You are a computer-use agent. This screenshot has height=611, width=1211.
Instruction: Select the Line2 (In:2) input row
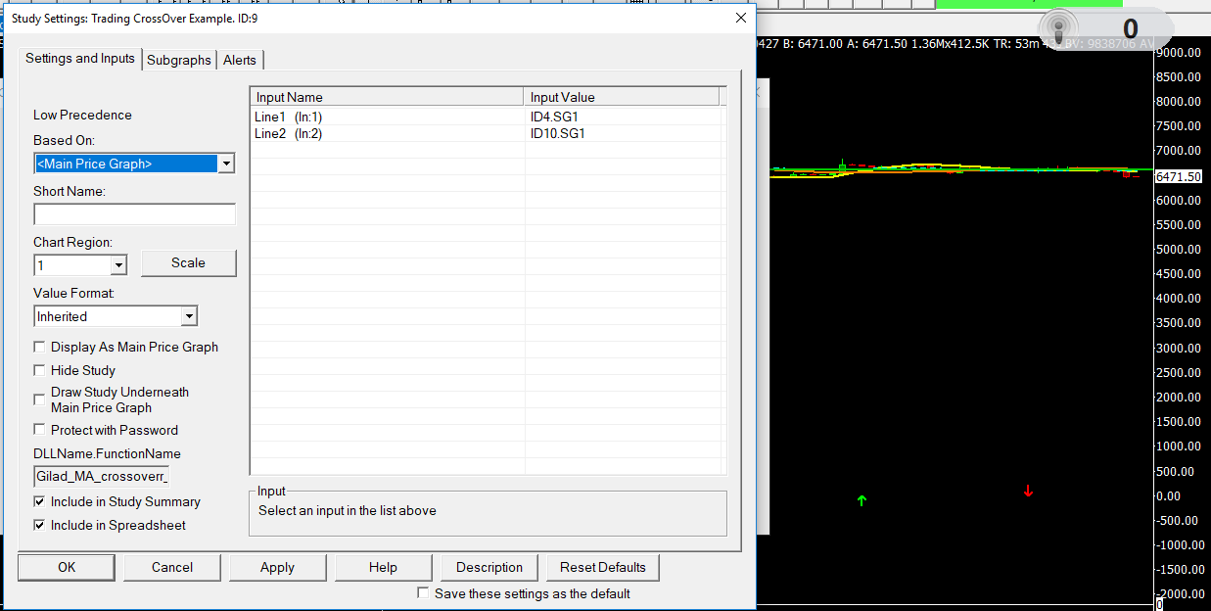(489, 133)
